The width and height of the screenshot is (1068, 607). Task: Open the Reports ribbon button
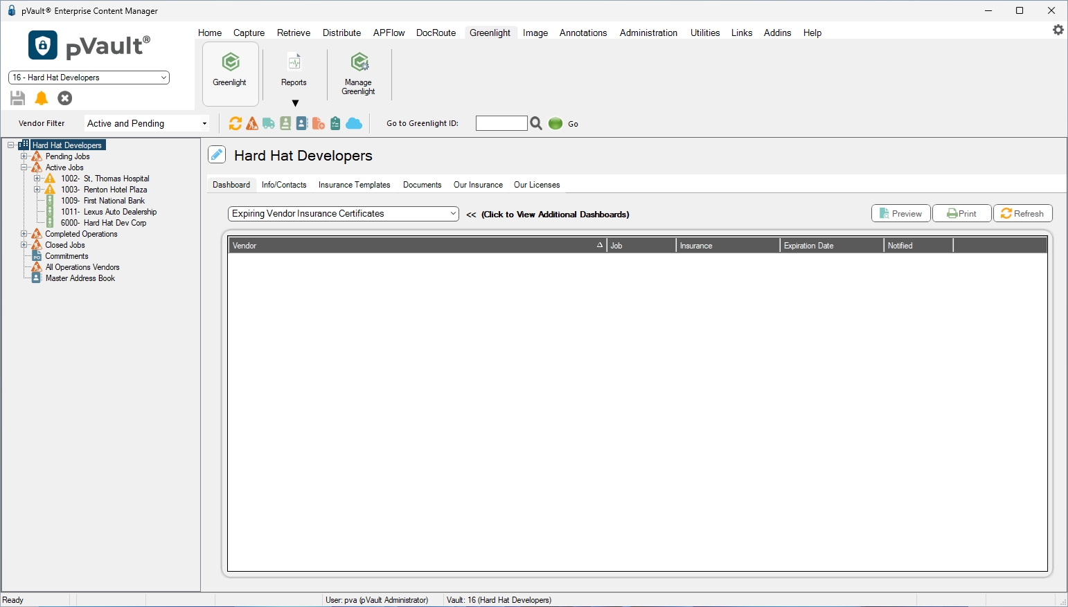[294, 70]
